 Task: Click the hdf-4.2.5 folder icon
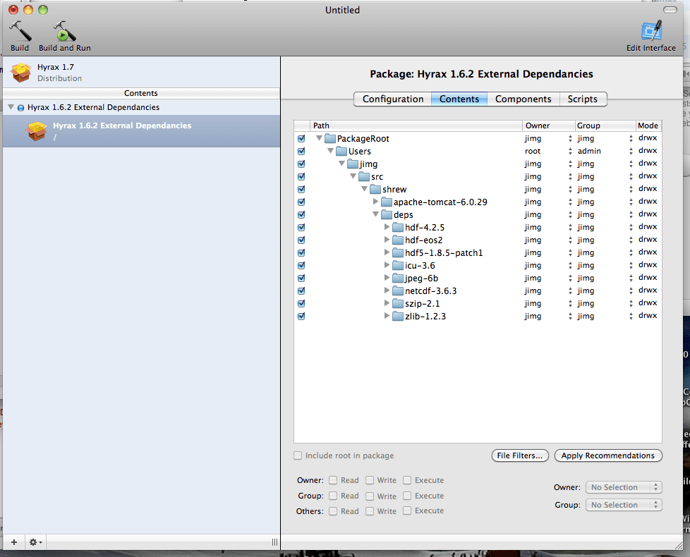398,227
